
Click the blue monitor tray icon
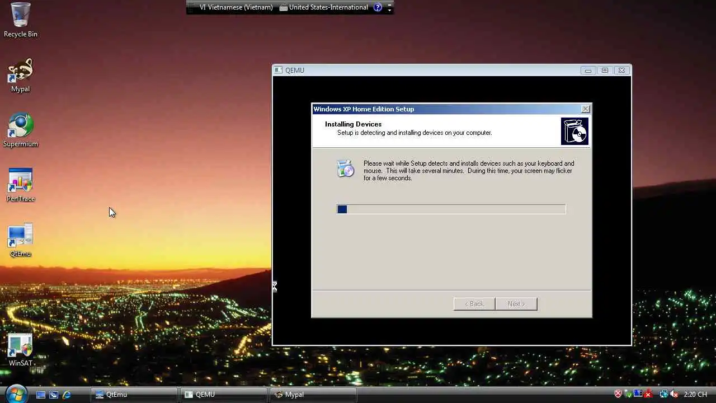click(638, 393)
